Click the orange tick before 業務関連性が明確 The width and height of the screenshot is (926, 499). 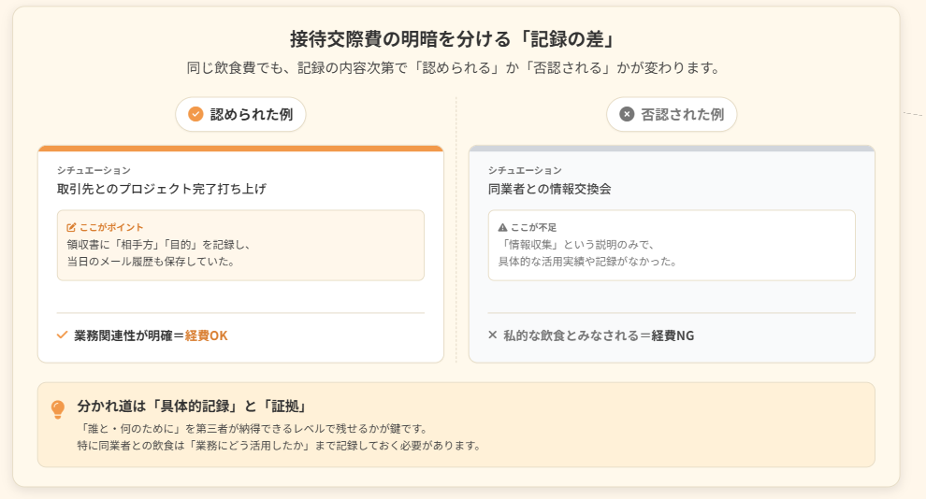click(x=63, y=335)
